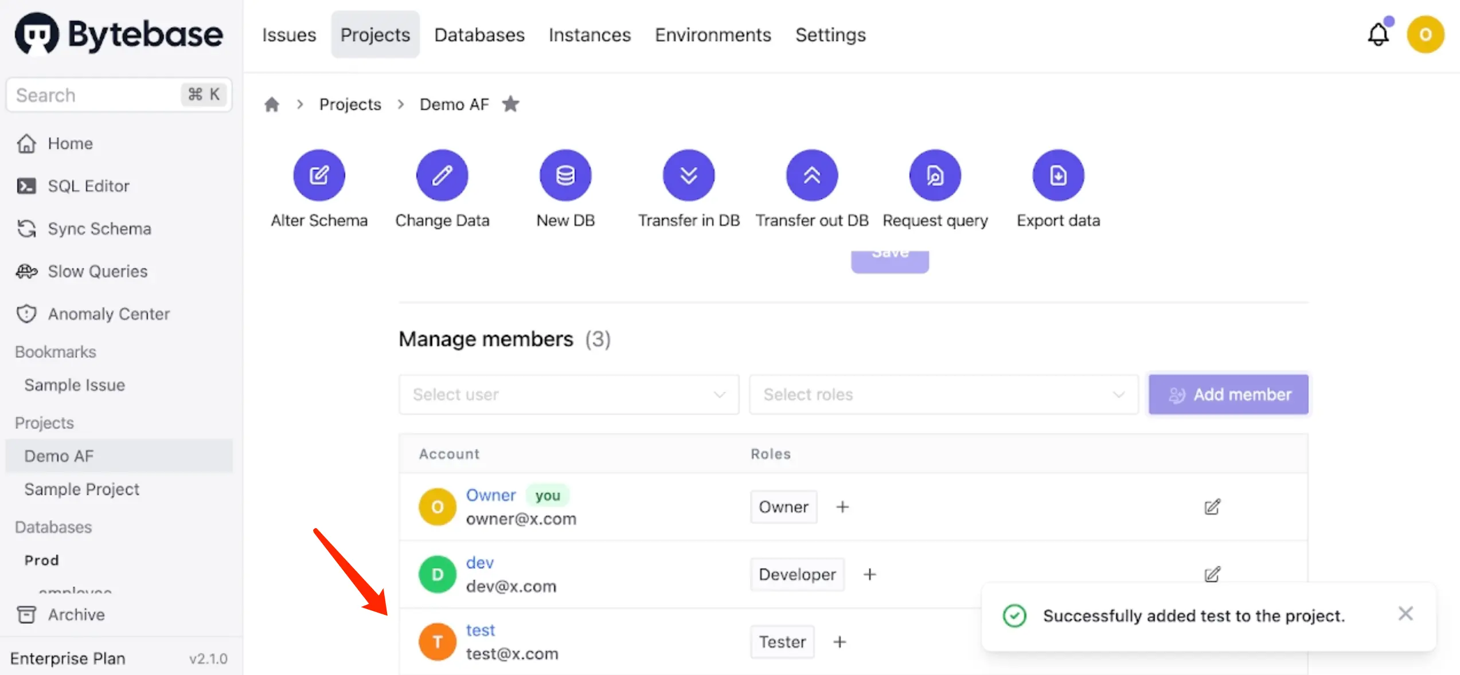Click the Transfer out DB icon
Screen dimensions: 1460x675
[x=812, y=175]
